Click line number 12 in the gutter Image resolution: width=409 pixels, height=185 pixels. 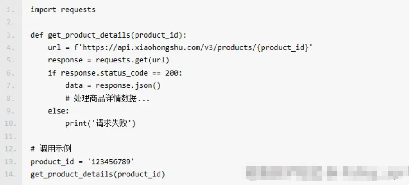coord(10,149)
